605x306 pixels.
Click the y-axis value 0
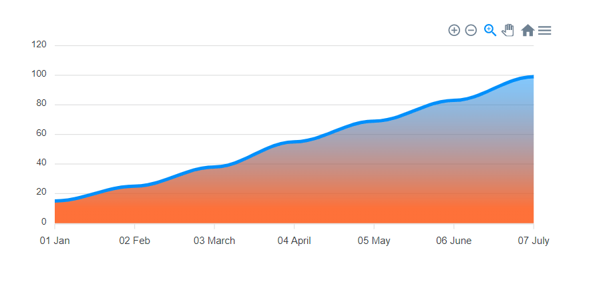44,222
